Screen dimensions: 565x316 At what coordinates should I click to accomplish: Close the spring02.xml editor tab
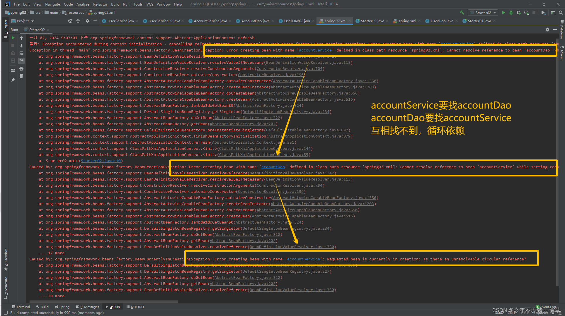pyautogui.click(x=350, y=21)
